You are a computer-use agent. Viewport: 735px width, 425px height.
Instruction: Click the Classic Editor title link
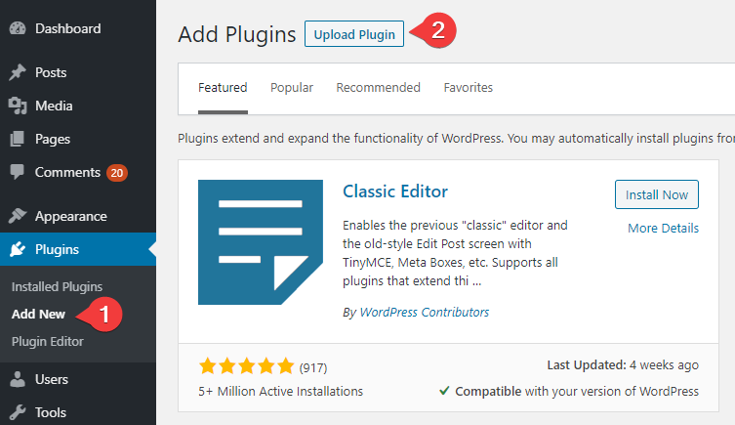(395, 191)
